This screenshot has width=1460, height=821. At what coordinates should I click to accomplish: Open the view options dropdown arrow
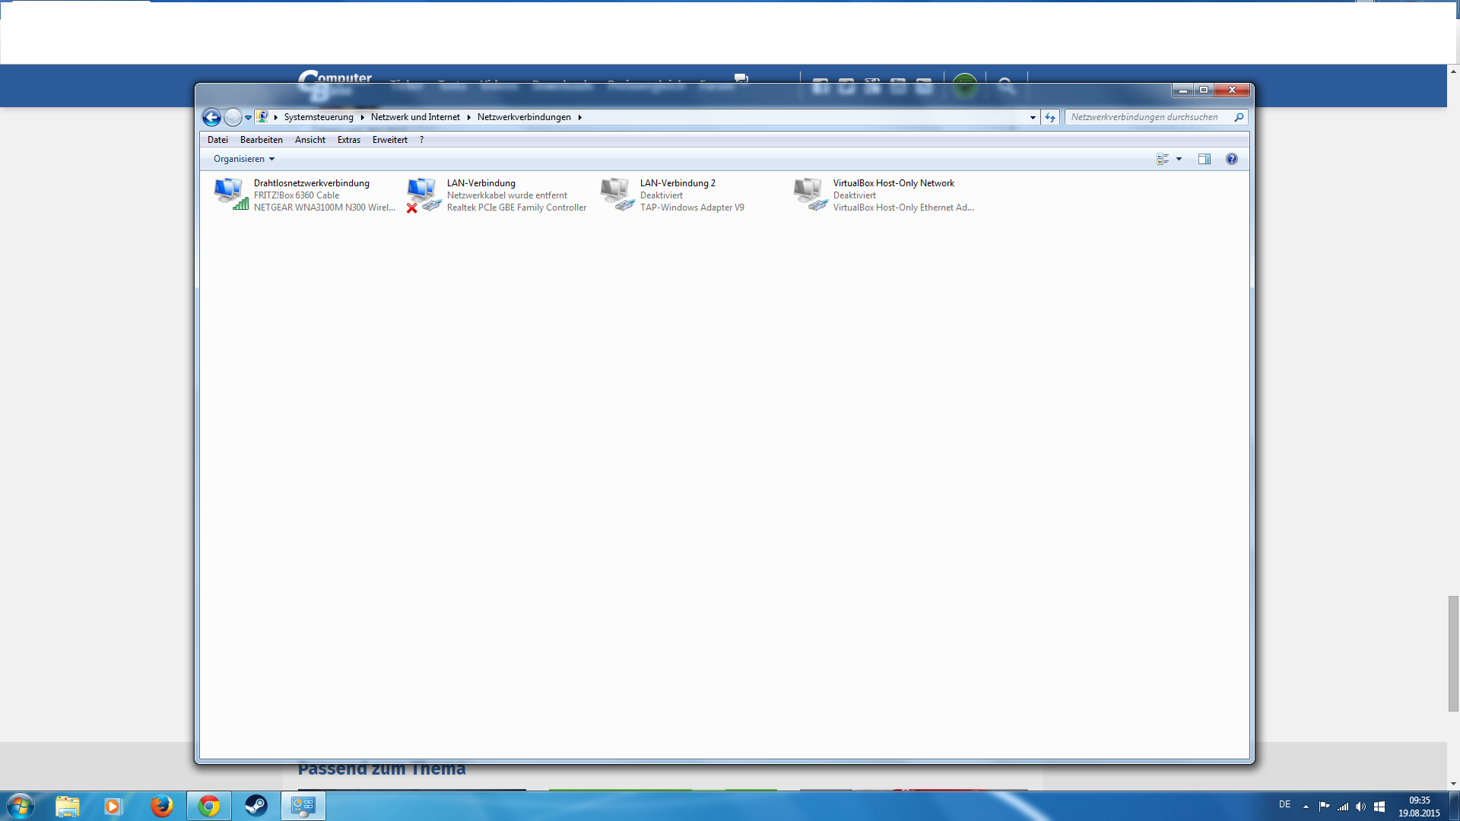tap(1179, 159)
